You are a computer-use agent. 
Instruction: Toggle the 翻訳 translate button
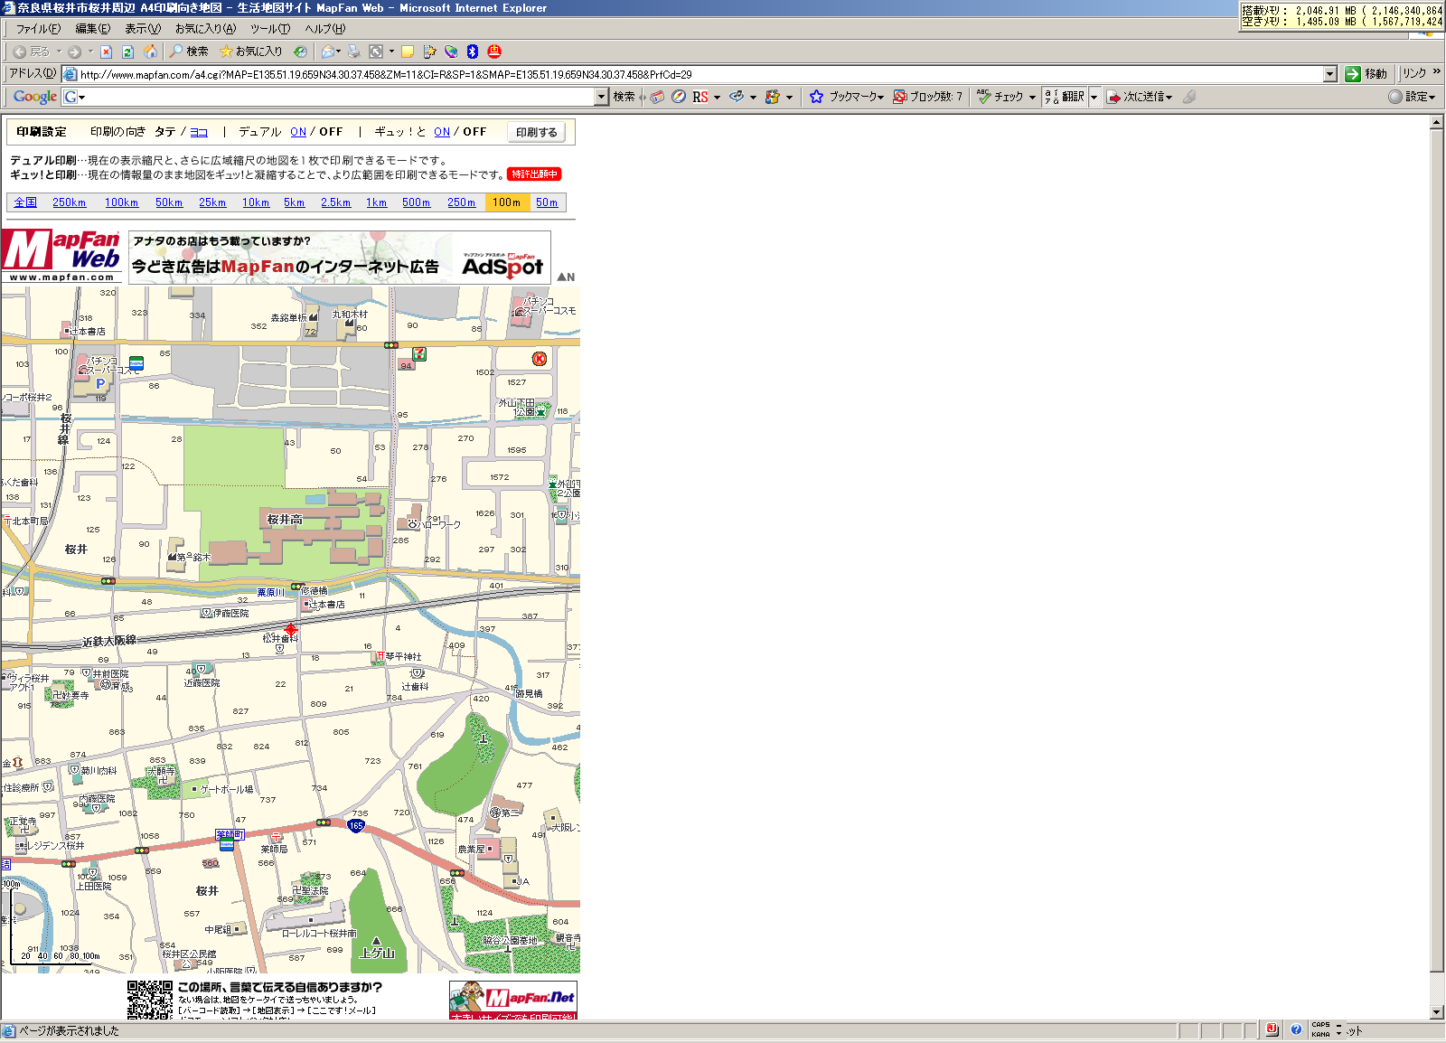1065,97
